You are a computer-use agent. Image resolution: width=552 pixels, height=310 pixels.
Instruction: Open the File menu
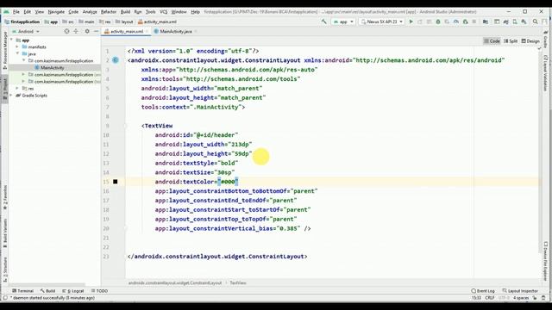[16, 11]
